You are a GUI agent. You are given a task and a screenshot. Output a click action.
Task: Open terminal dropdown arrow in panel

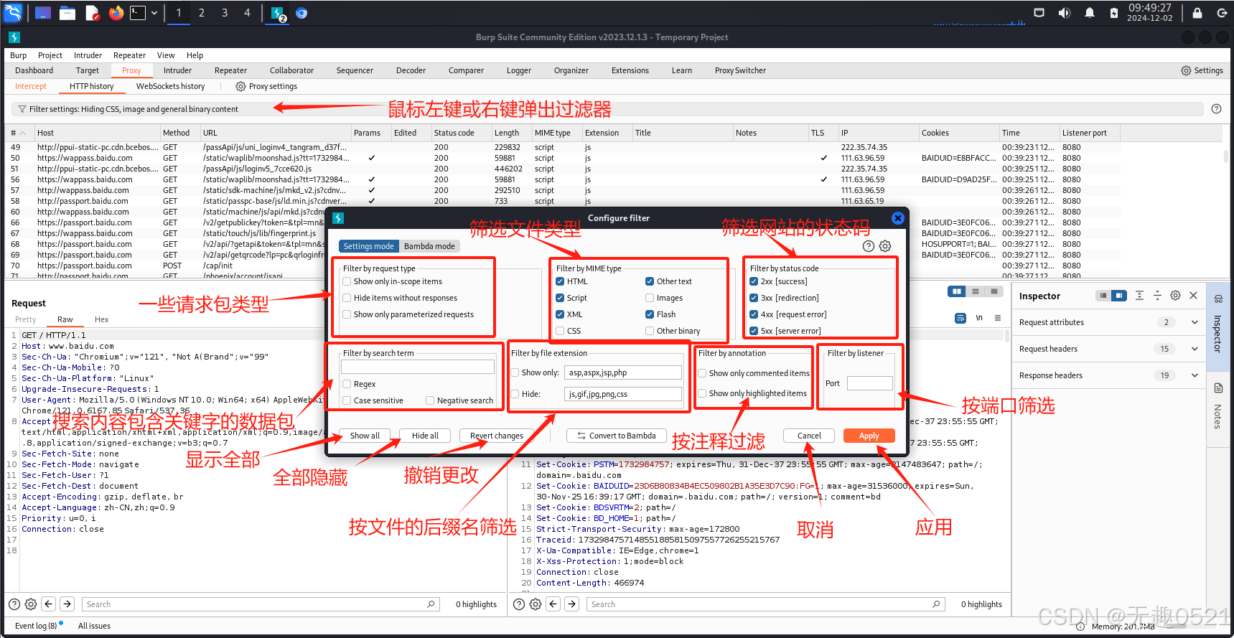154,13
